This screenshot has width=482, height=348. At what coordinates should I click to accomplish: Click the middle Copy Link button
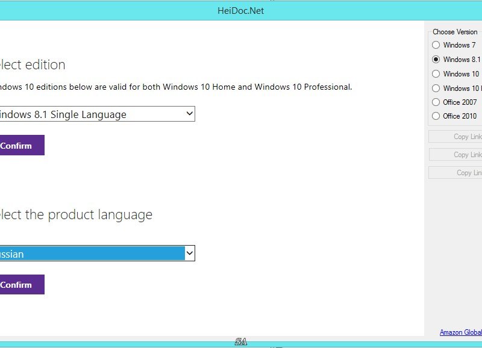tap(455, 155)
